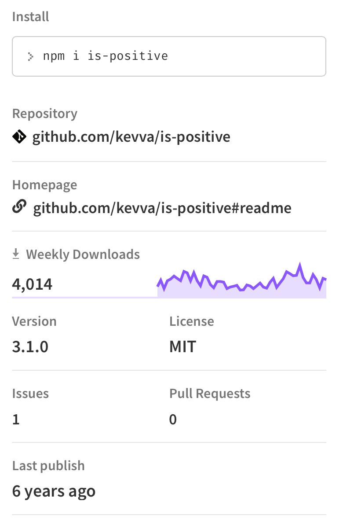Click the 4,014 weekly downloads number
343x523 pixels.
coord(32,284)
